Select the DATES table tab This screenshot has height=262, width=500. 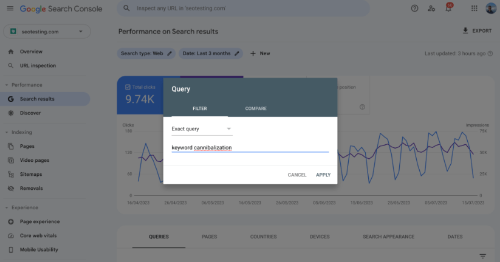click(455, 237)
